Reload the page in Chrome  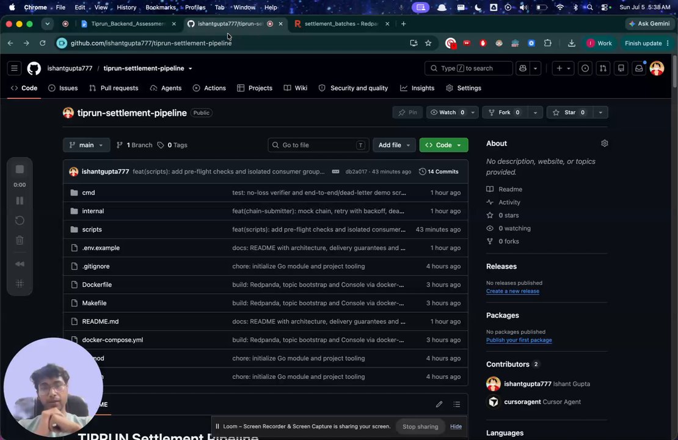tap(42, 43)
